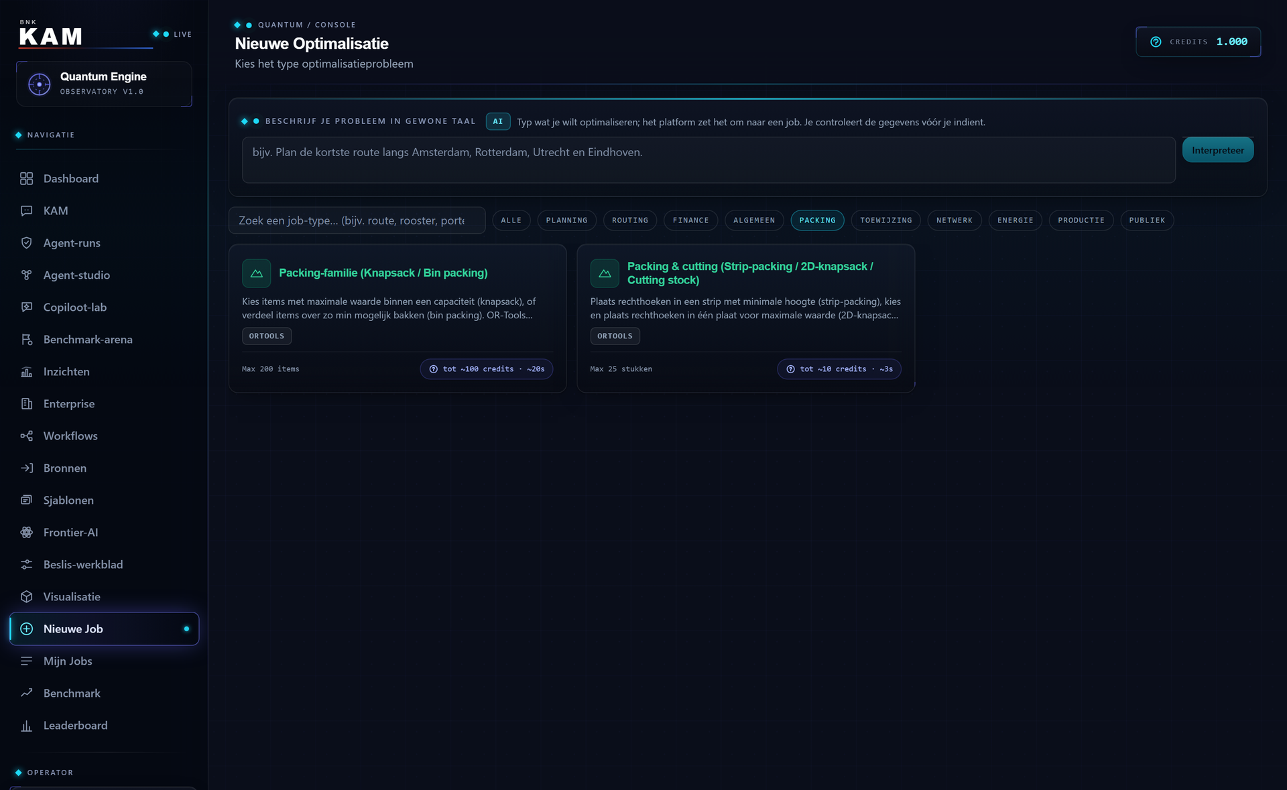Click the Mijn Jobs list icon
The height and width of the screenshot is (790, 1287).
coord(26,661)
